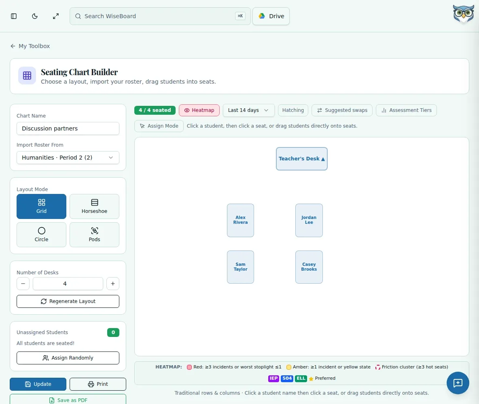Select Alex Rivera's seat
The width and height of the screenshot is (479, 404).
240,220
